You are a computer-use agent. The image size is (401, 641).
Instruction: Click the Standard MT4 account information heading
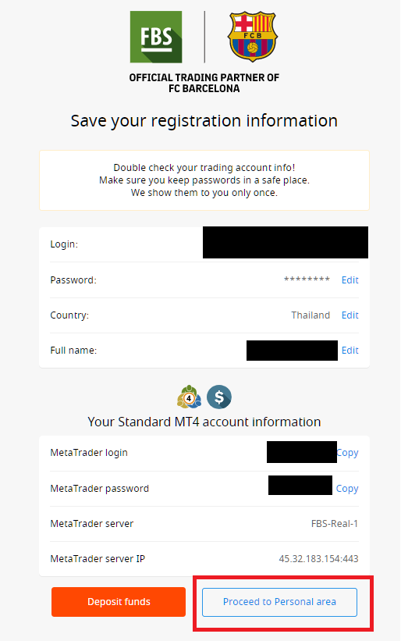[x=204, y=422]
